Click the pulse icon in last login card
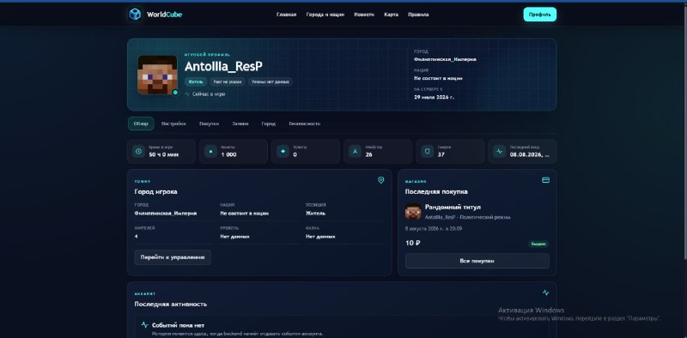 click(499, 152)
